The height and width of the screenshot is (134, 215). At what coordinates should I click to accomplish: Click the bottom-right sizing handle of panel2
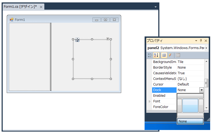coord(111,79)
